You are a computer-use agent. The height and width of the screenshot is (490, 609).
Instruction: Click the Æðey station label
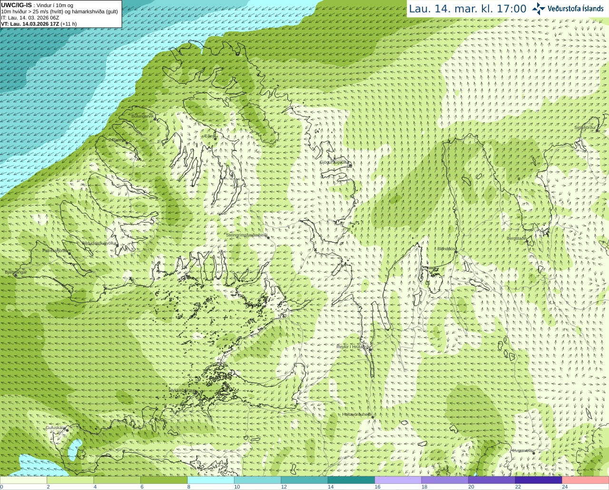pos(209,136)
